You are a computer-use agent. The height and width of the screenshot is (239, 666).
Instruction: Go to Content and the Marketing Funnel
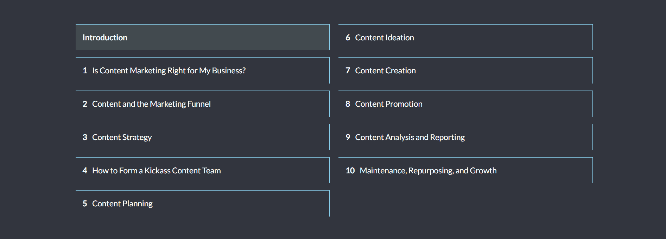[202, 104]
